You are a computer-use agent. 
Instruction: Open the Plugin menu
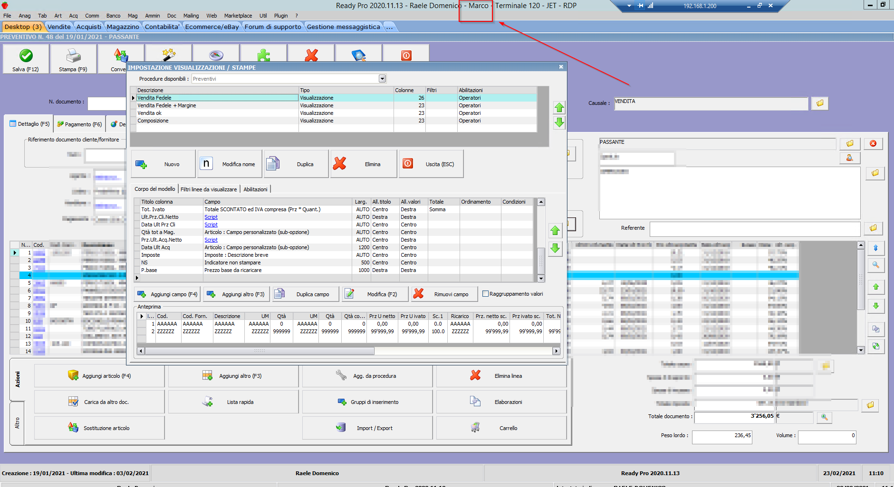pos(281,16)
